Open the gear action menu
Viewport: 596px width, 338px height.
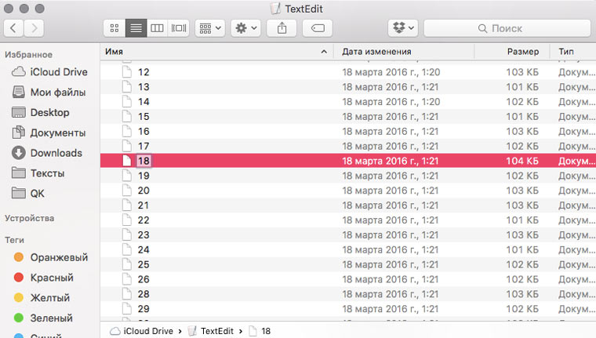[x=246, y=28]
